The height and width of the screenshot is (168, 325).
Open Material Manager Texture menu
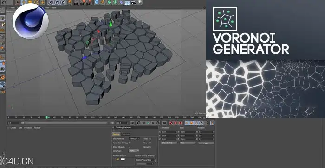pos(37,128)
